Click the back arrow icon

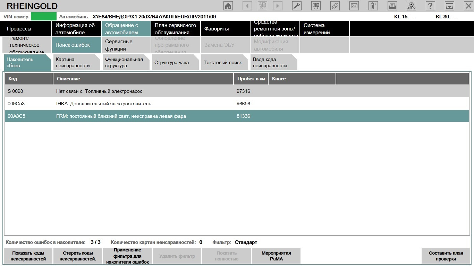(x=247, y=6)
